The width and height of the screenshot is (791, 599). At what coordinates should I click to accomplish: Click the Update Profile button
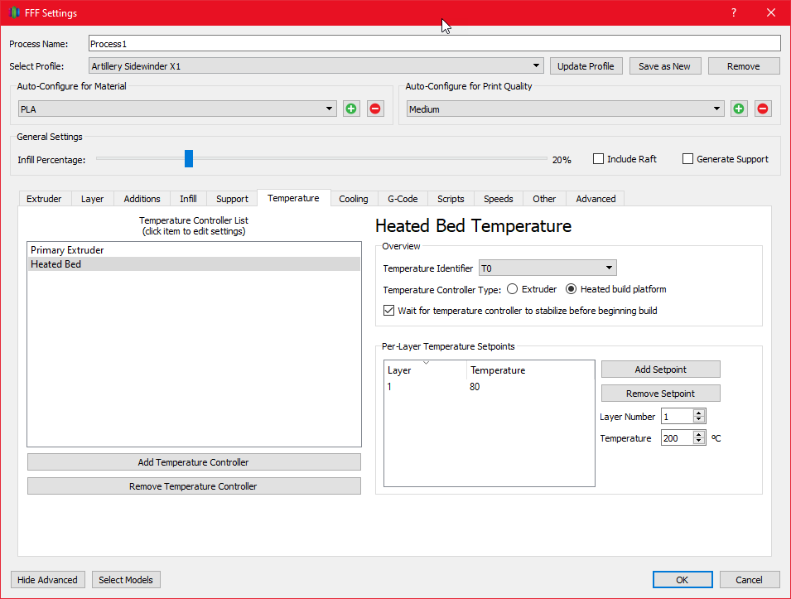point(586,66)
